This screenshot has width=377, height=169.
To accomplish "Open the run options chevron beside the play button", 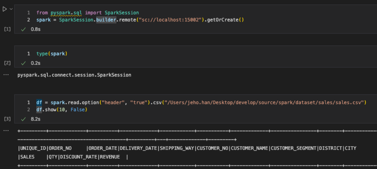I will 11,9.
